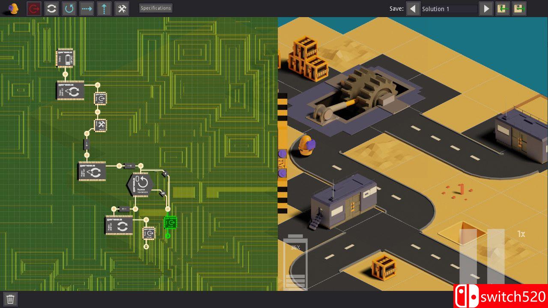Select the blue repeat arrow tool

[x=69, y=9]
